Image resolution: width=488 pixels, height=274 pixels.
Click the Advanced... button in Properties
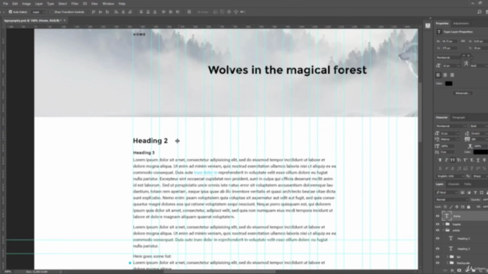point(462,93)
